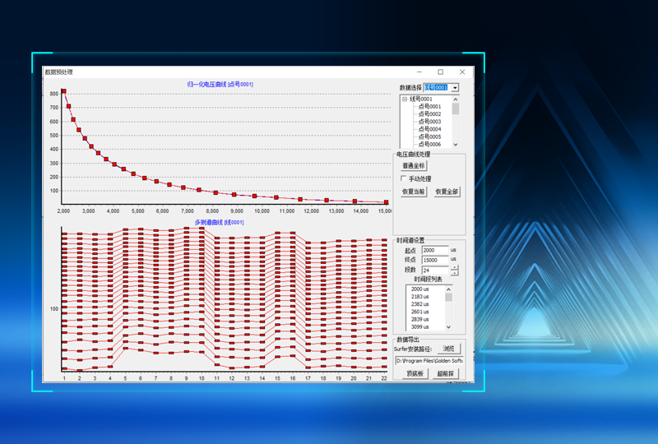Click the 普通坐标 button
This screenshot has width=658, height=444.
(x=414, y=165)
